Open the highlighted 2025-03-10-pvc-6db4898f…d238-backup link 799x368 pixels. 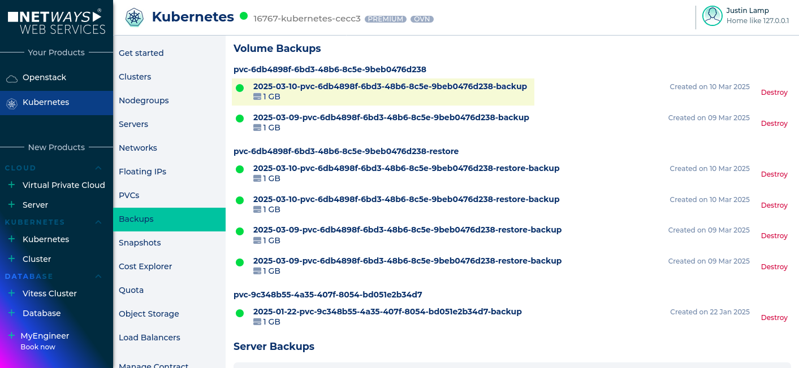point(390,86)
